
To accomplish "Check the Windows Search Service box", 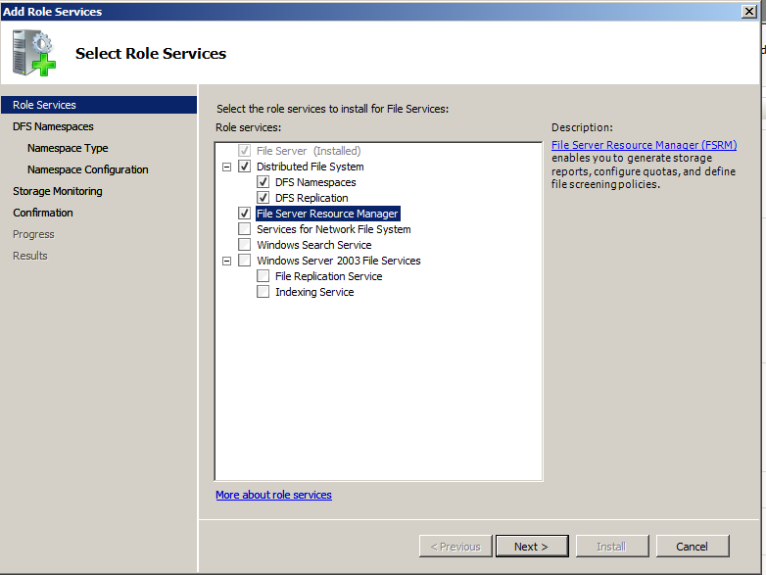I will click(244, 244).
